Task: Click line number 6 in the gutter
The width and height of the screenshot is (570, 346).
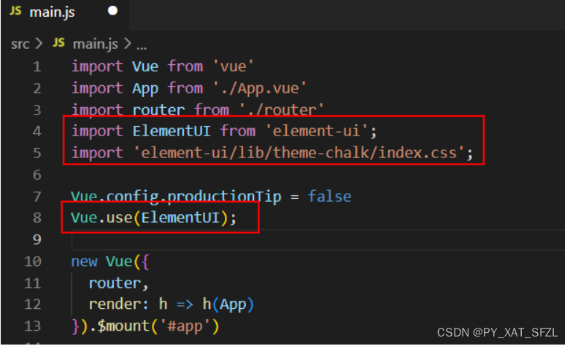Action: [x=37, y=175]
